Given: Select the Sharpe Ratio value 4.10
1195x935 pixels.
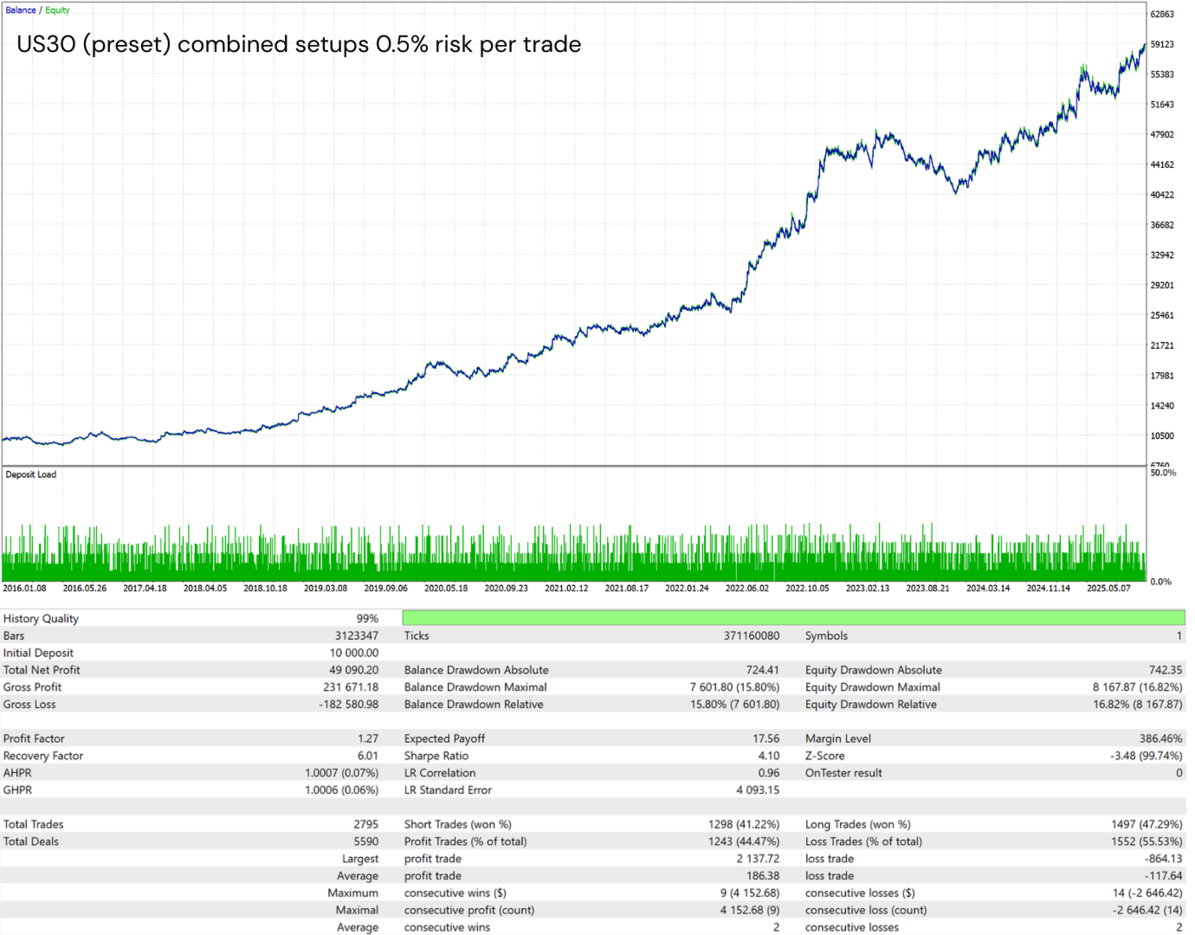Looking at the screenshot, I should (x=769, y=756).
